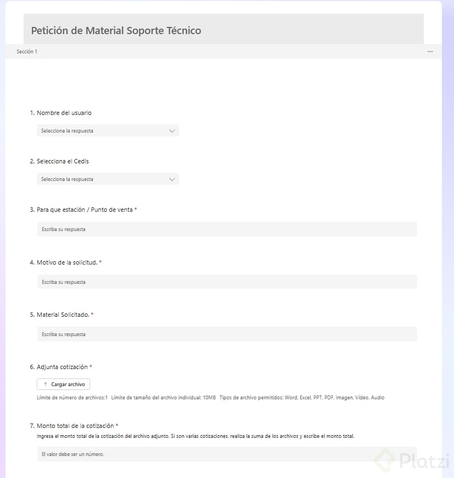454x478 pixels.
Task: Expand the Selecciona el Cedis dropdown chevron
Action: (172, 179)
